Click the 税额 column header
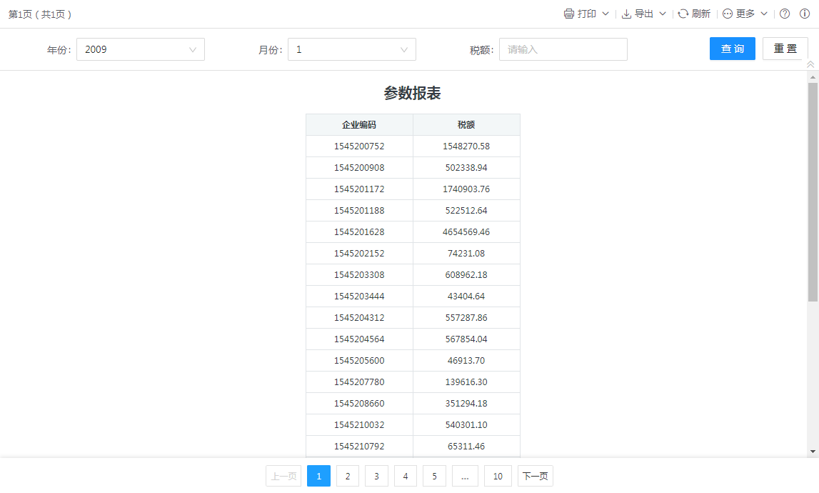819x493 pixels. (466, 124)
